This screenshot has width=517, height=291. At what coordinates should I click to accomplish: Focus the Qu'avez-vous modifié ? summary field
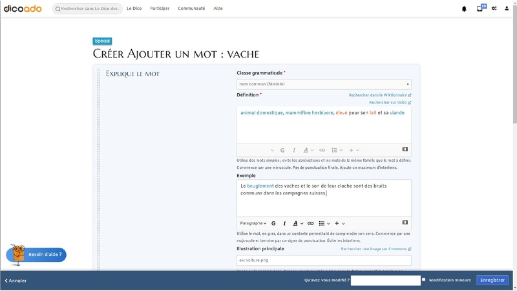[x=385, y=281]
